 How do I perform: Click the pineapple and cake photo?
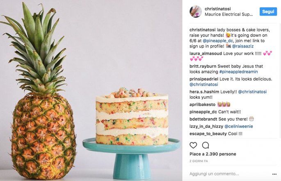(x=91, y=90)
